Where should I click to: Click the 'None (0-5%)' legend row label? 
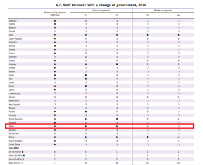coord(14,163)
